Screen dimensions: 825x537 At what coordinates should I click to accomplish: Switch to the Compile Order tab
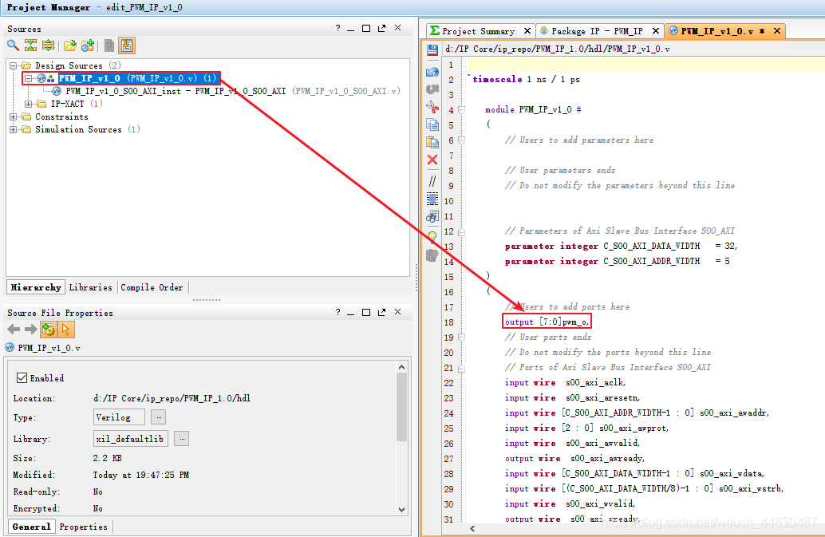152,287
